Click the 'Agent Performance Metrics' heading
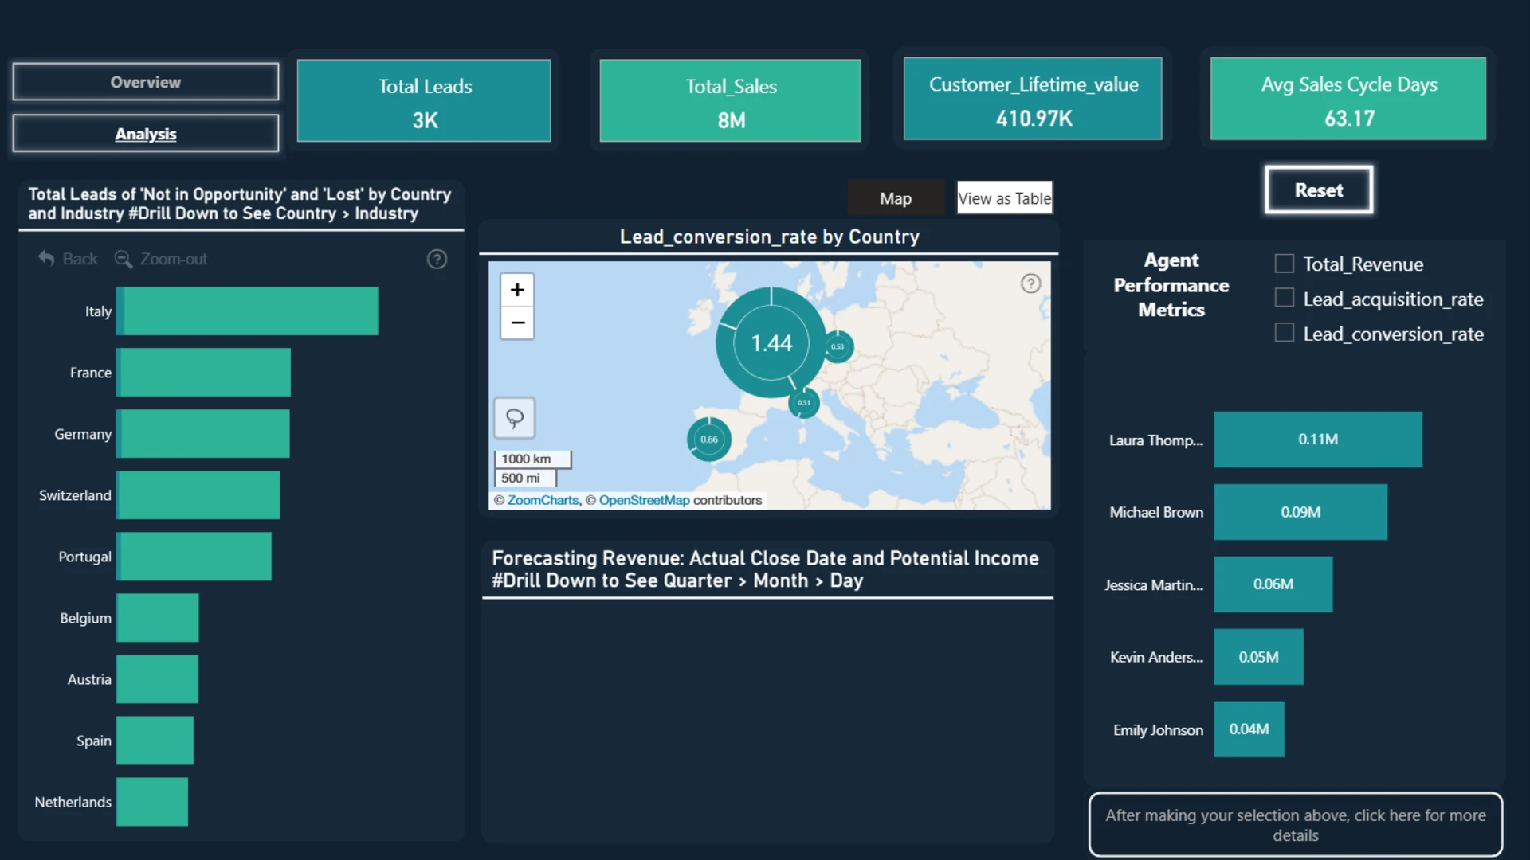This screenshot has width=1530, height=860. (1171, 285)
